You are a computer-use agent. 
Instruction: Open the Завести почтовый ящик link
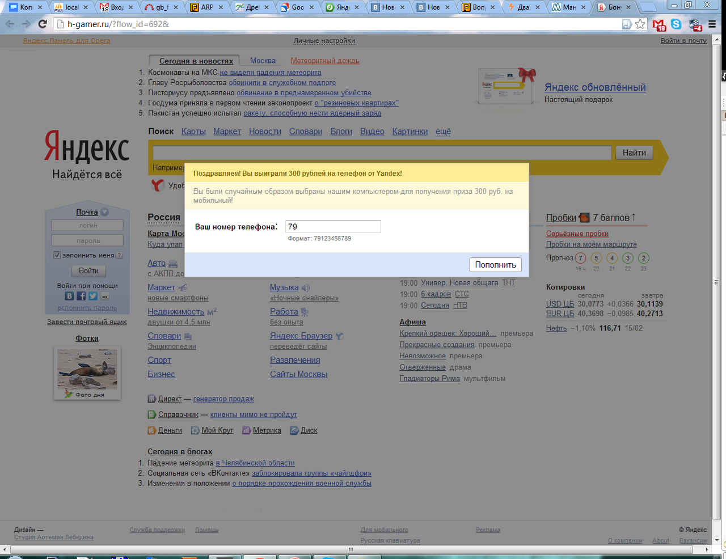coord(87,322)
